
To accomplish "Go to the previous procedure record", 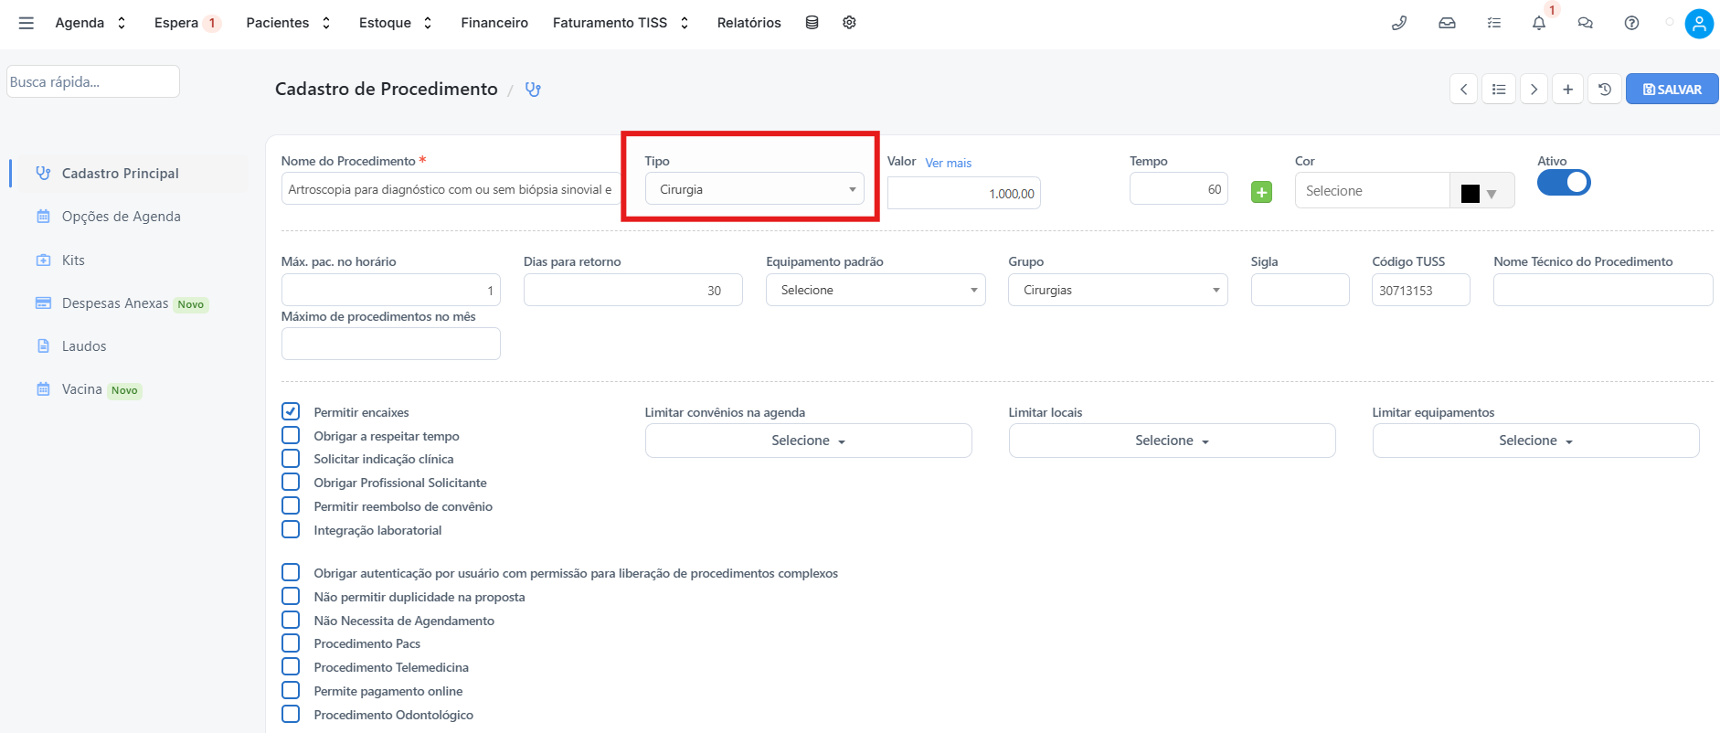I will 1463,90.
